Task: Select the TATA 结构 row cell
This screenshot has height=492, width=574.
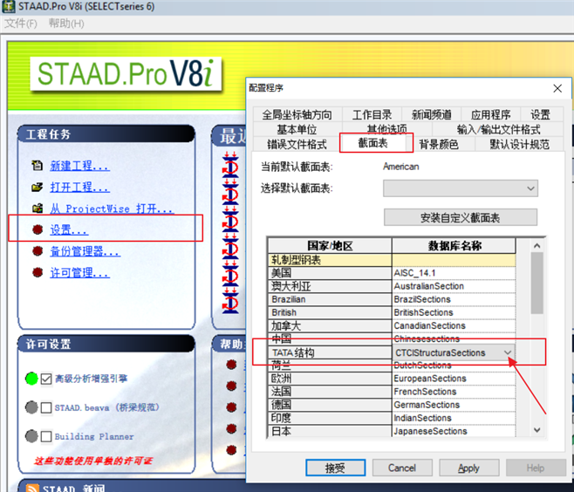Action: pos(330,352)
